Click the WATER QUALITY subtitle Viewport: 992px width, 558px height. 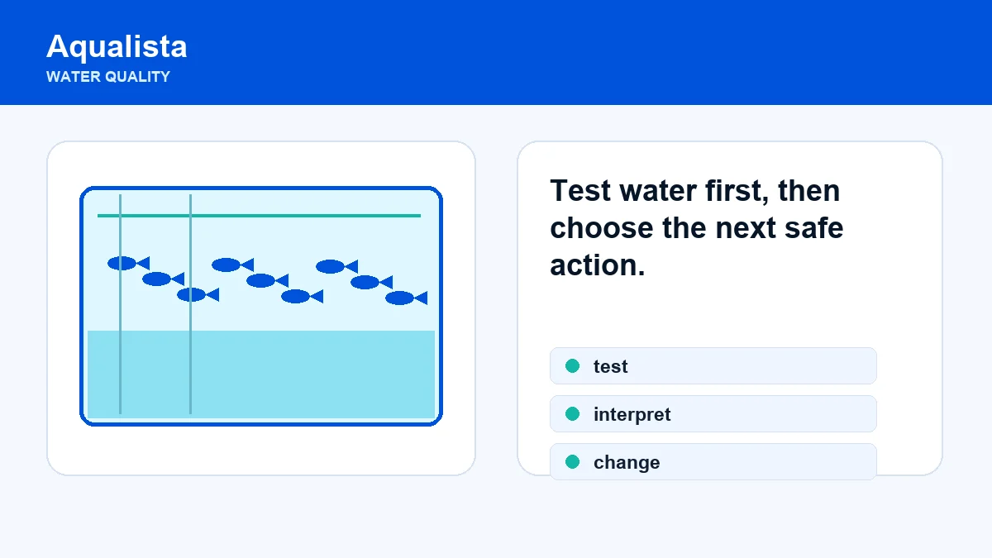[x=108, y=77]
